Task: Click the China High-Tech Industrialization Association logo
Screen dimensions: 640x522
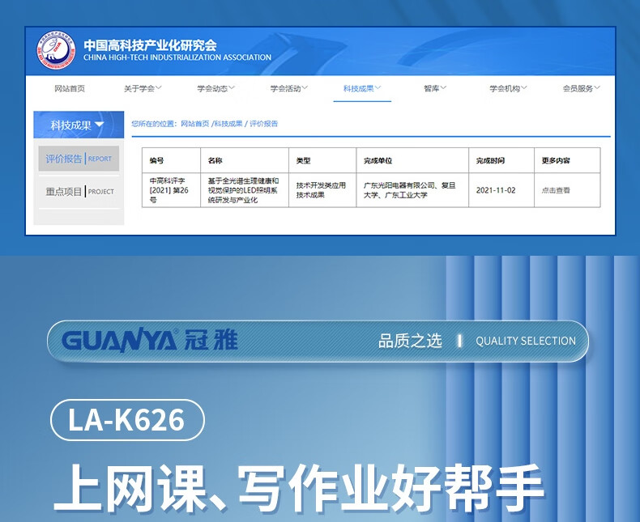Action: [56, 50]
